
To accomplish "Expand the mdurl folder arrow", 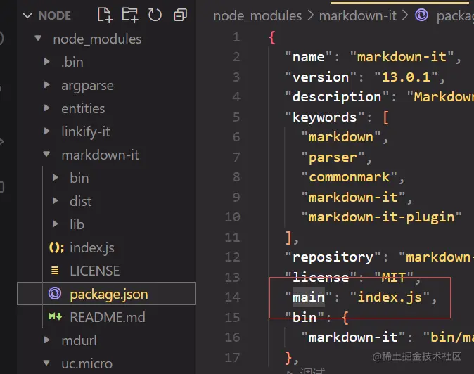I will click(x=47, y=340).
